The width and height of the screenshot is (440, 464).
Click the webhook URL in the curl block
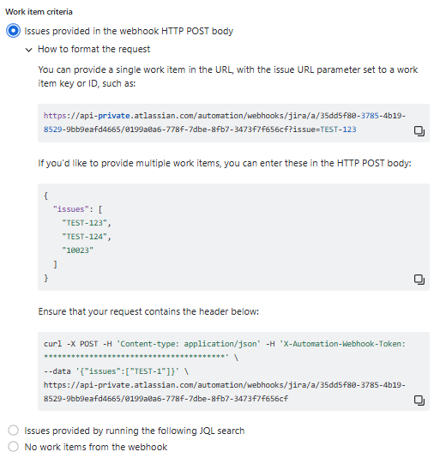[225, 392]
